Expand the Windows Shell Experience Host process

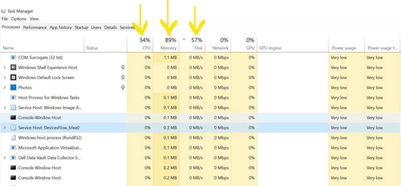(5, 67)
